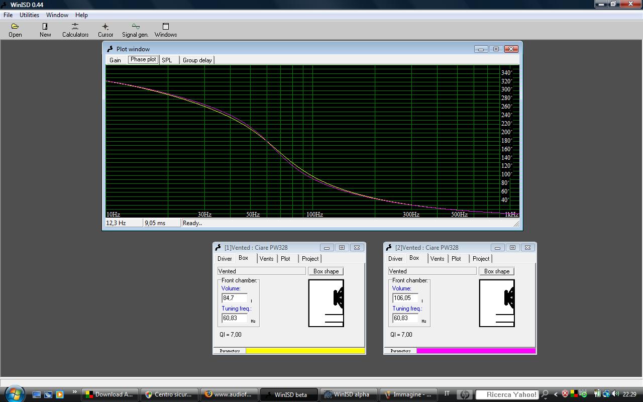Image resolution: width=643 pixels, height=402 pixels.
Task: Show the Group delay tab
Action: pyautogui.click(x=197, y=60)
